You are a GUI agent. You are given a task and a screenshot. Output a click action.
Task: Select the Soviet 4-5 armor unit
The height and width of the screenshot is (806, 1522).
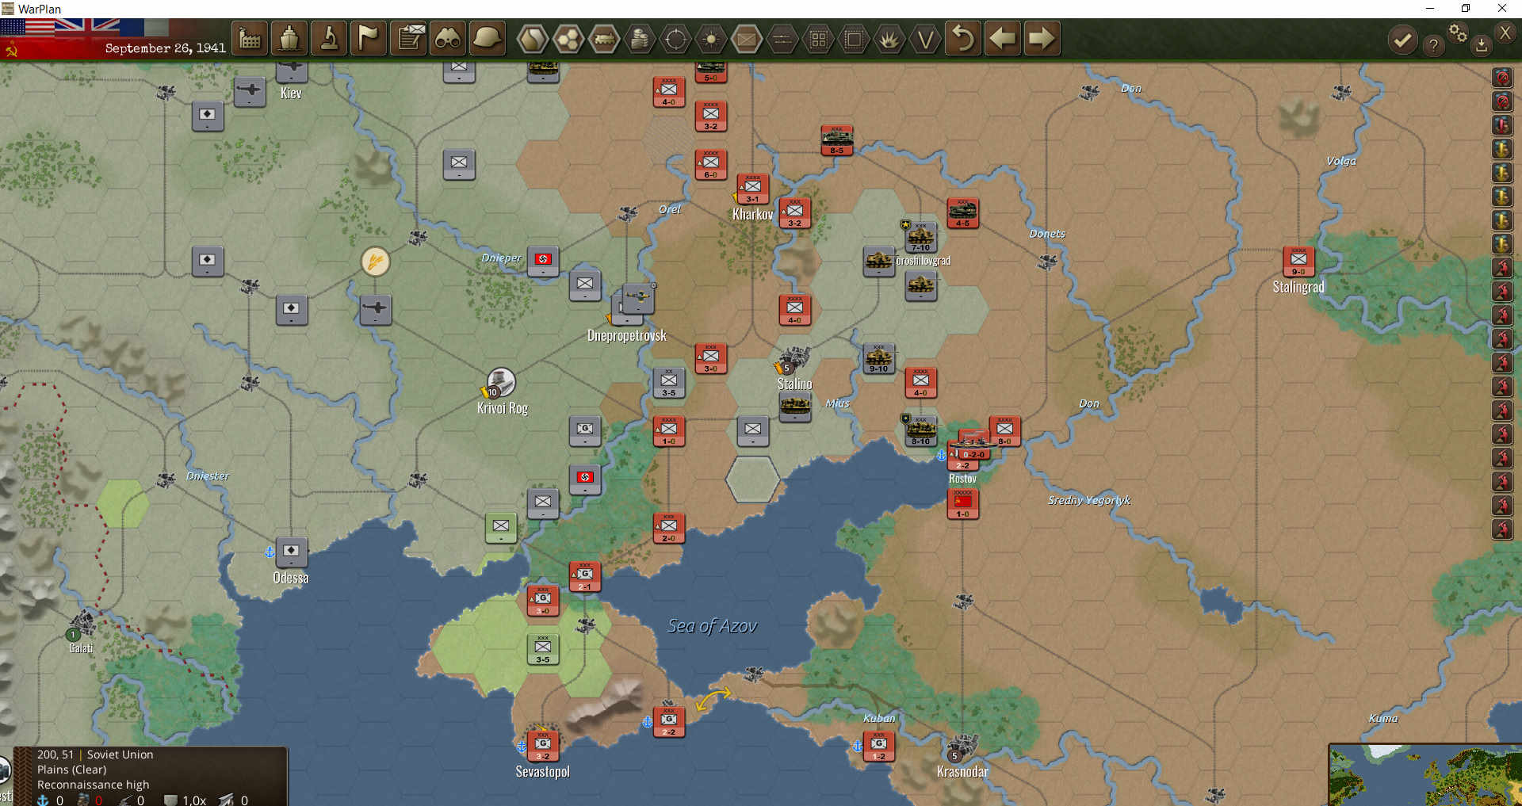(x=963, y=213)
